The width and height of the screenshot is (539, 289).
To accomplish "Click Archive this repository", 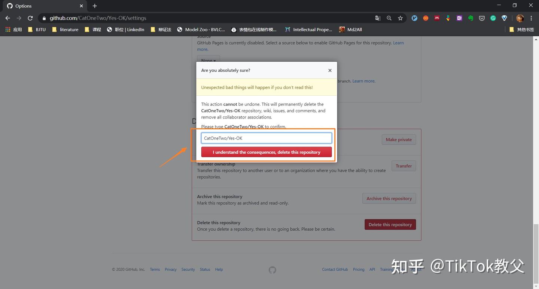I will (389, 198).
